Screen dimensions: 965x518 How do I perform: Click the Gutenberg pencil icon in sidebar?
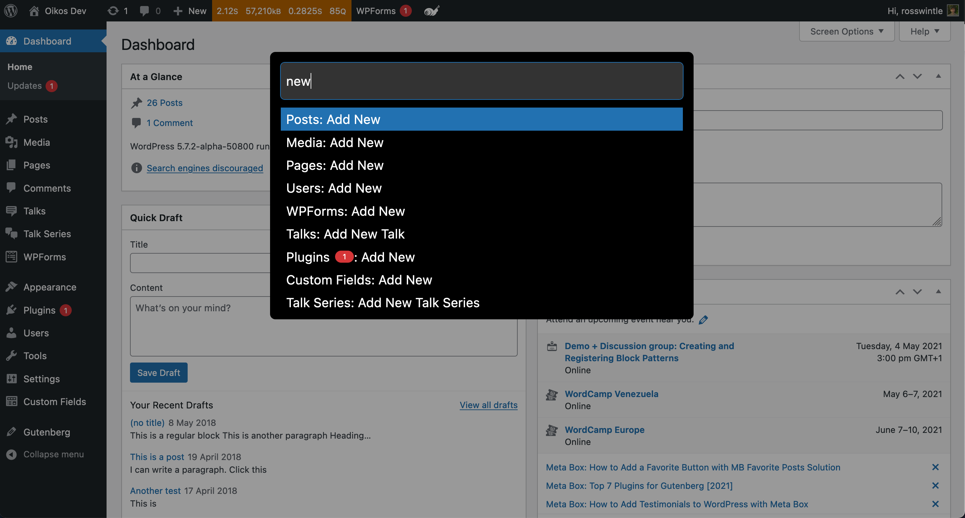[x=12, y=432]
